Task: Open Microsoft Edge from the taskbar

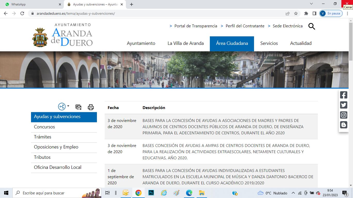Action: point(189,193)
